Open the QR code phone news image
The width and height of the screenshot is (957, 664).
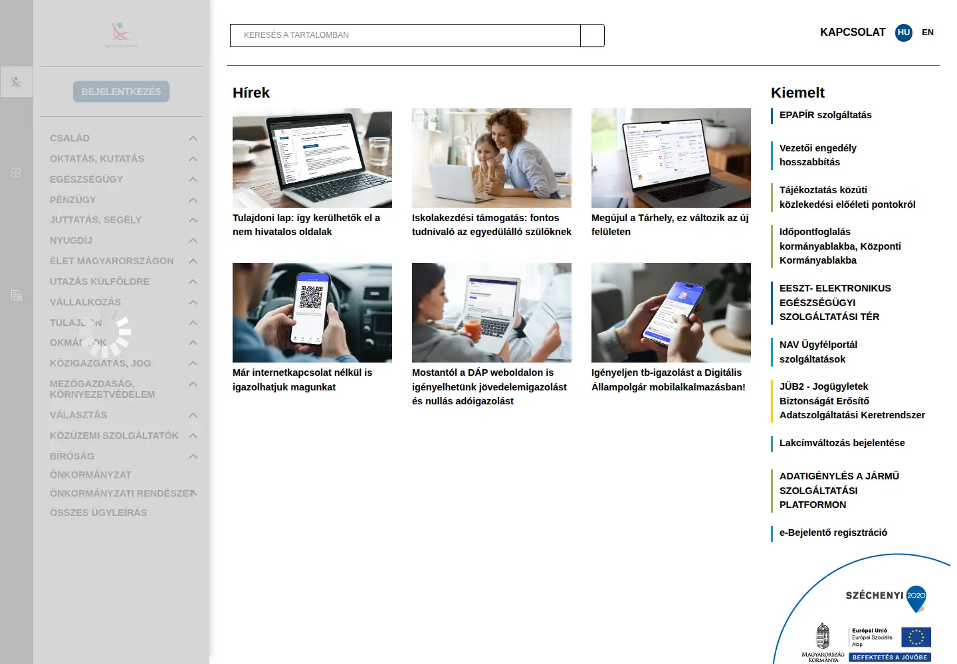[x=312, y=313]
